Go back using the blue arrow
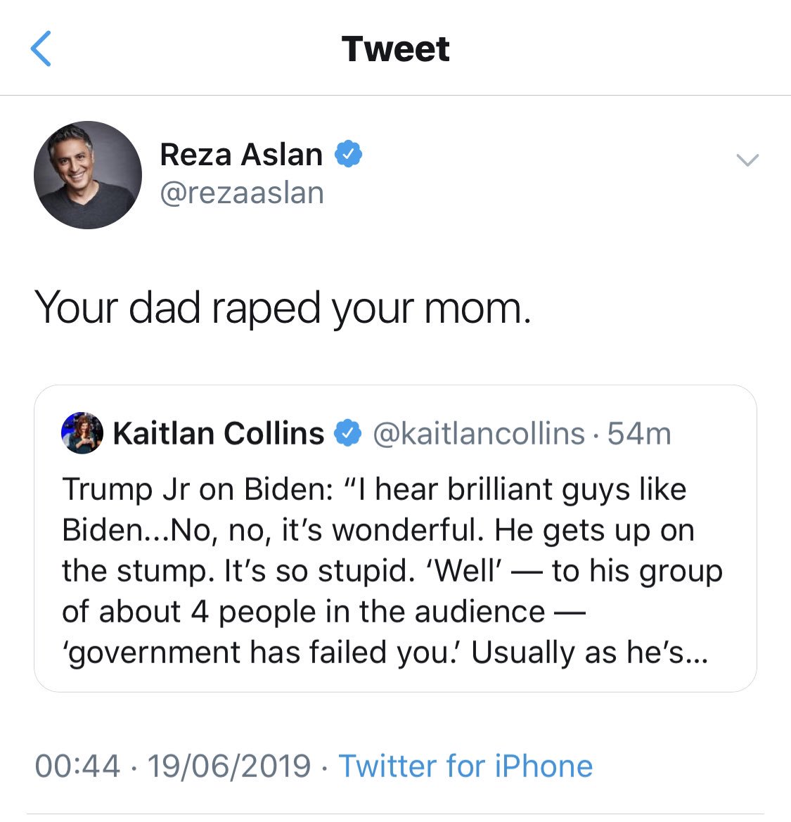The image size is (791, 822). pyautogui.click(x=41, y=49)
